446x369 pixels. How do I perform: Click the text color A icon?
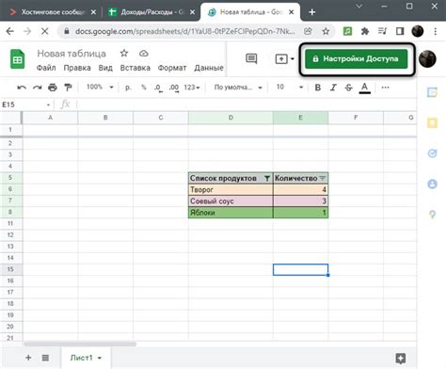(x=364, y=88)
